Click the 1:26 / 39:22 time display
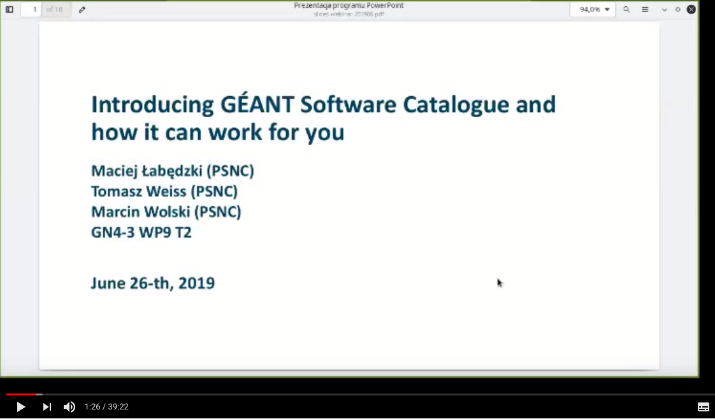 click(106, 407)
